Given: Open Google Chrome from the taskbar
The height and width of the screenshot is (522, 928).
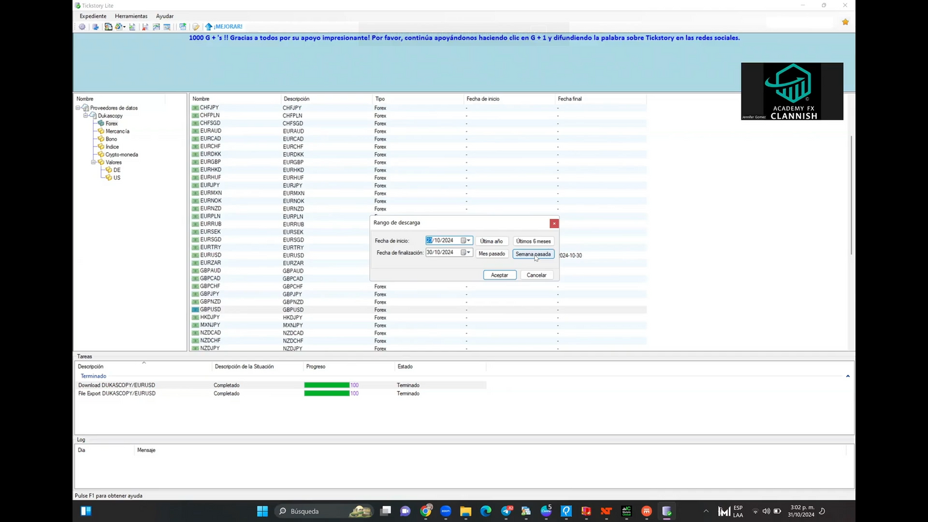Looking at the screenshot, I should point(426,511).
